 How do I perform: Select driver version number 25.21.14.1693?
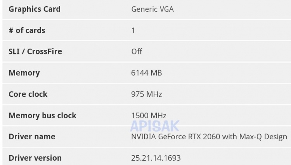(156, 158)
